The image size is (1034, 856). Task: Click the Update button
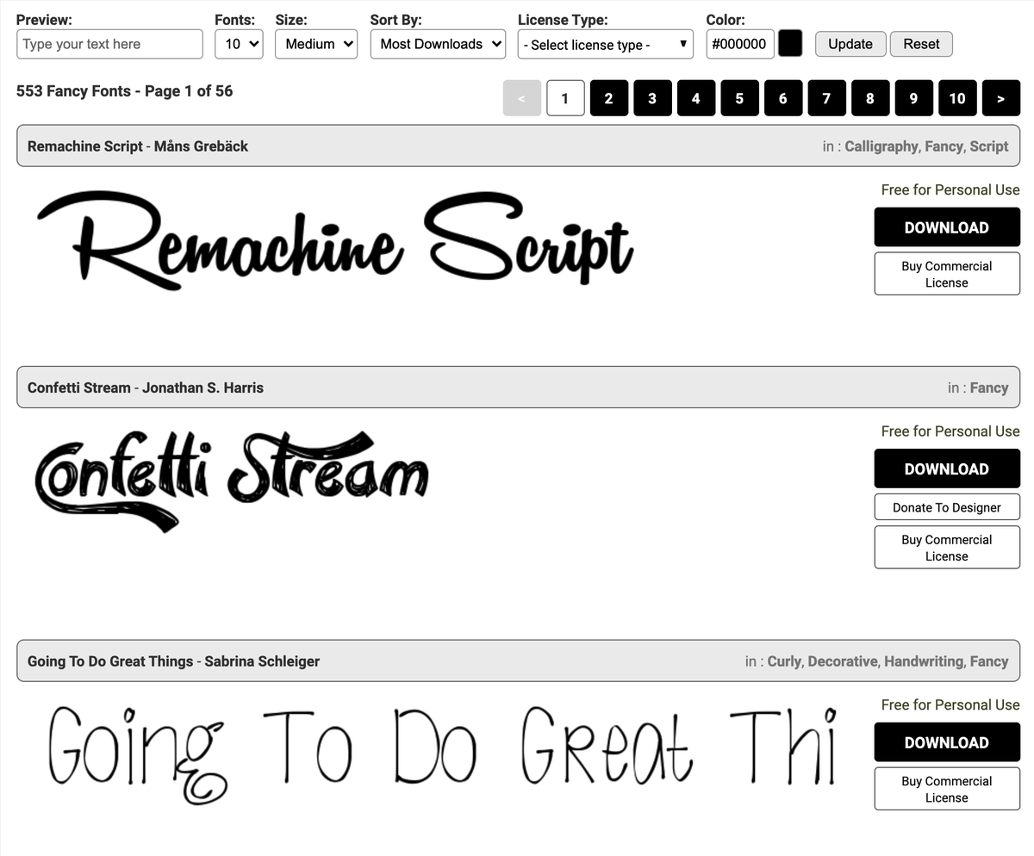(850, 44)
